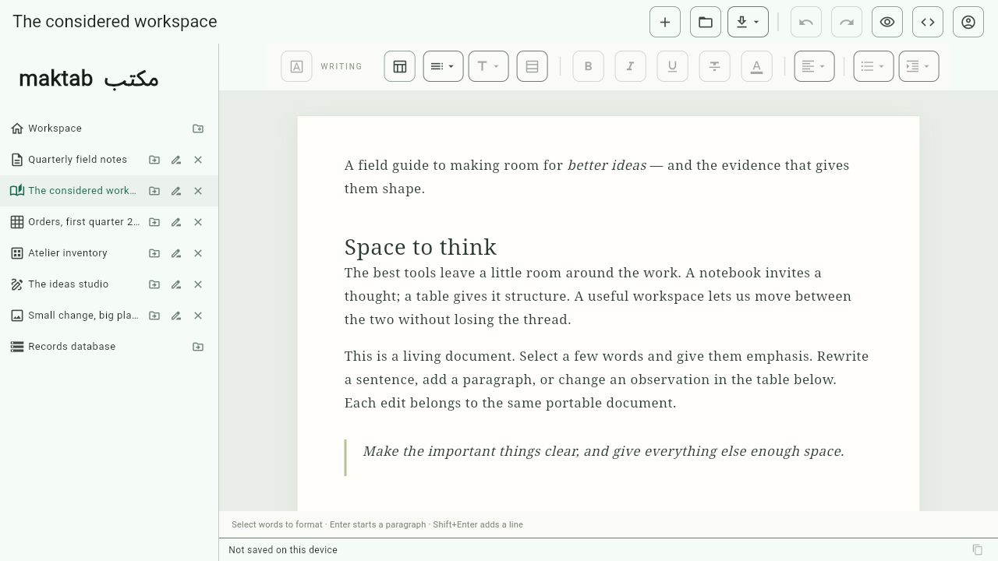Viewport: 998px width, 561px height.
Task: Move Small change, big pla… to folder
Action: point(154,316)
